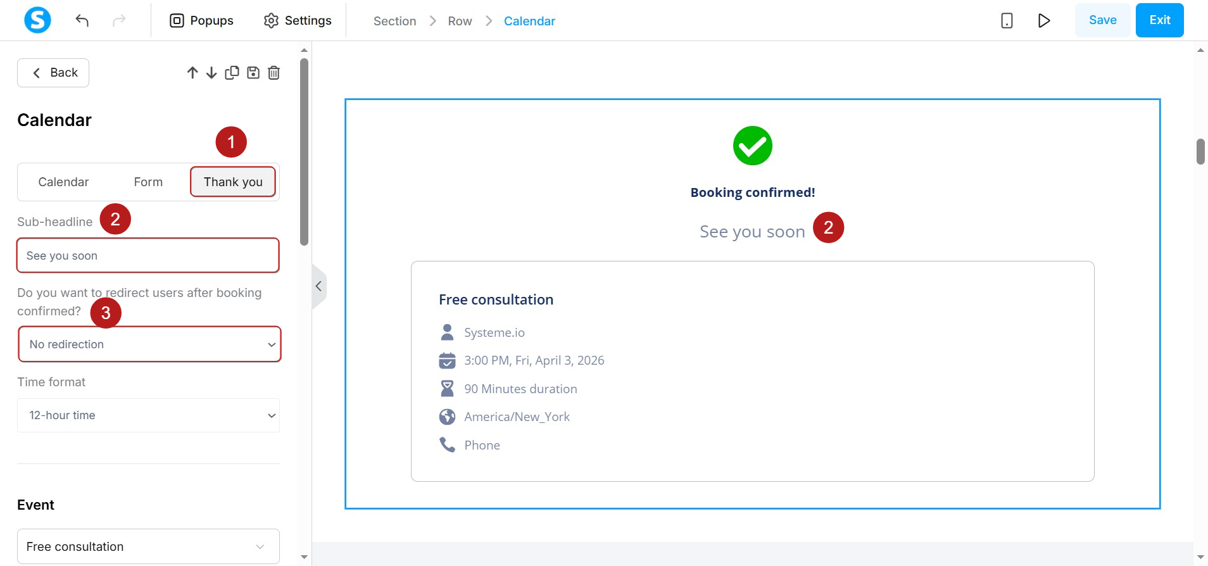Viewport: 1208px width, 566px height.
Task: Open the 12-hour time format dropdown
Action: [x=148, y=415]
